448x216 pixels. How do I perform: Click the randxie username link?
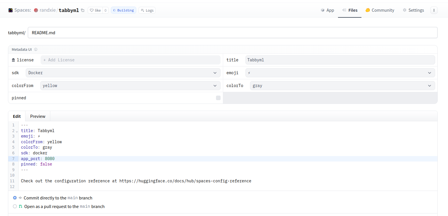click(x=48, y=10)
